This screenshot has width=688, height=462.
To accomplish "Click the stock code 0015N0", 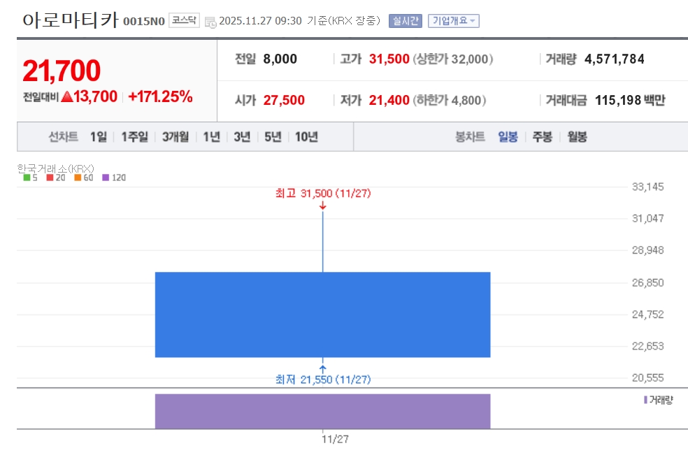I will click(x=144, y=21).
